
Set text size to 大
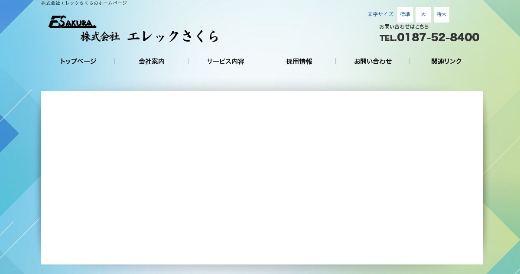pos(423,14)
